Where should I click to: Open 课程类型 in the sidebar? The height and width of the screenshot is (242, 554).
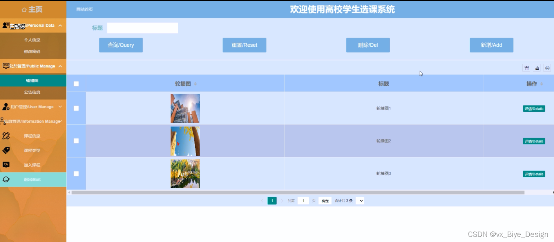pos(32,150)
